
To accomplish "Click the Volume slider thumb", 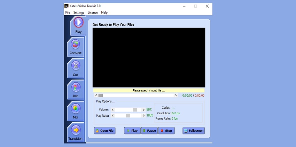I will (135, 110).
